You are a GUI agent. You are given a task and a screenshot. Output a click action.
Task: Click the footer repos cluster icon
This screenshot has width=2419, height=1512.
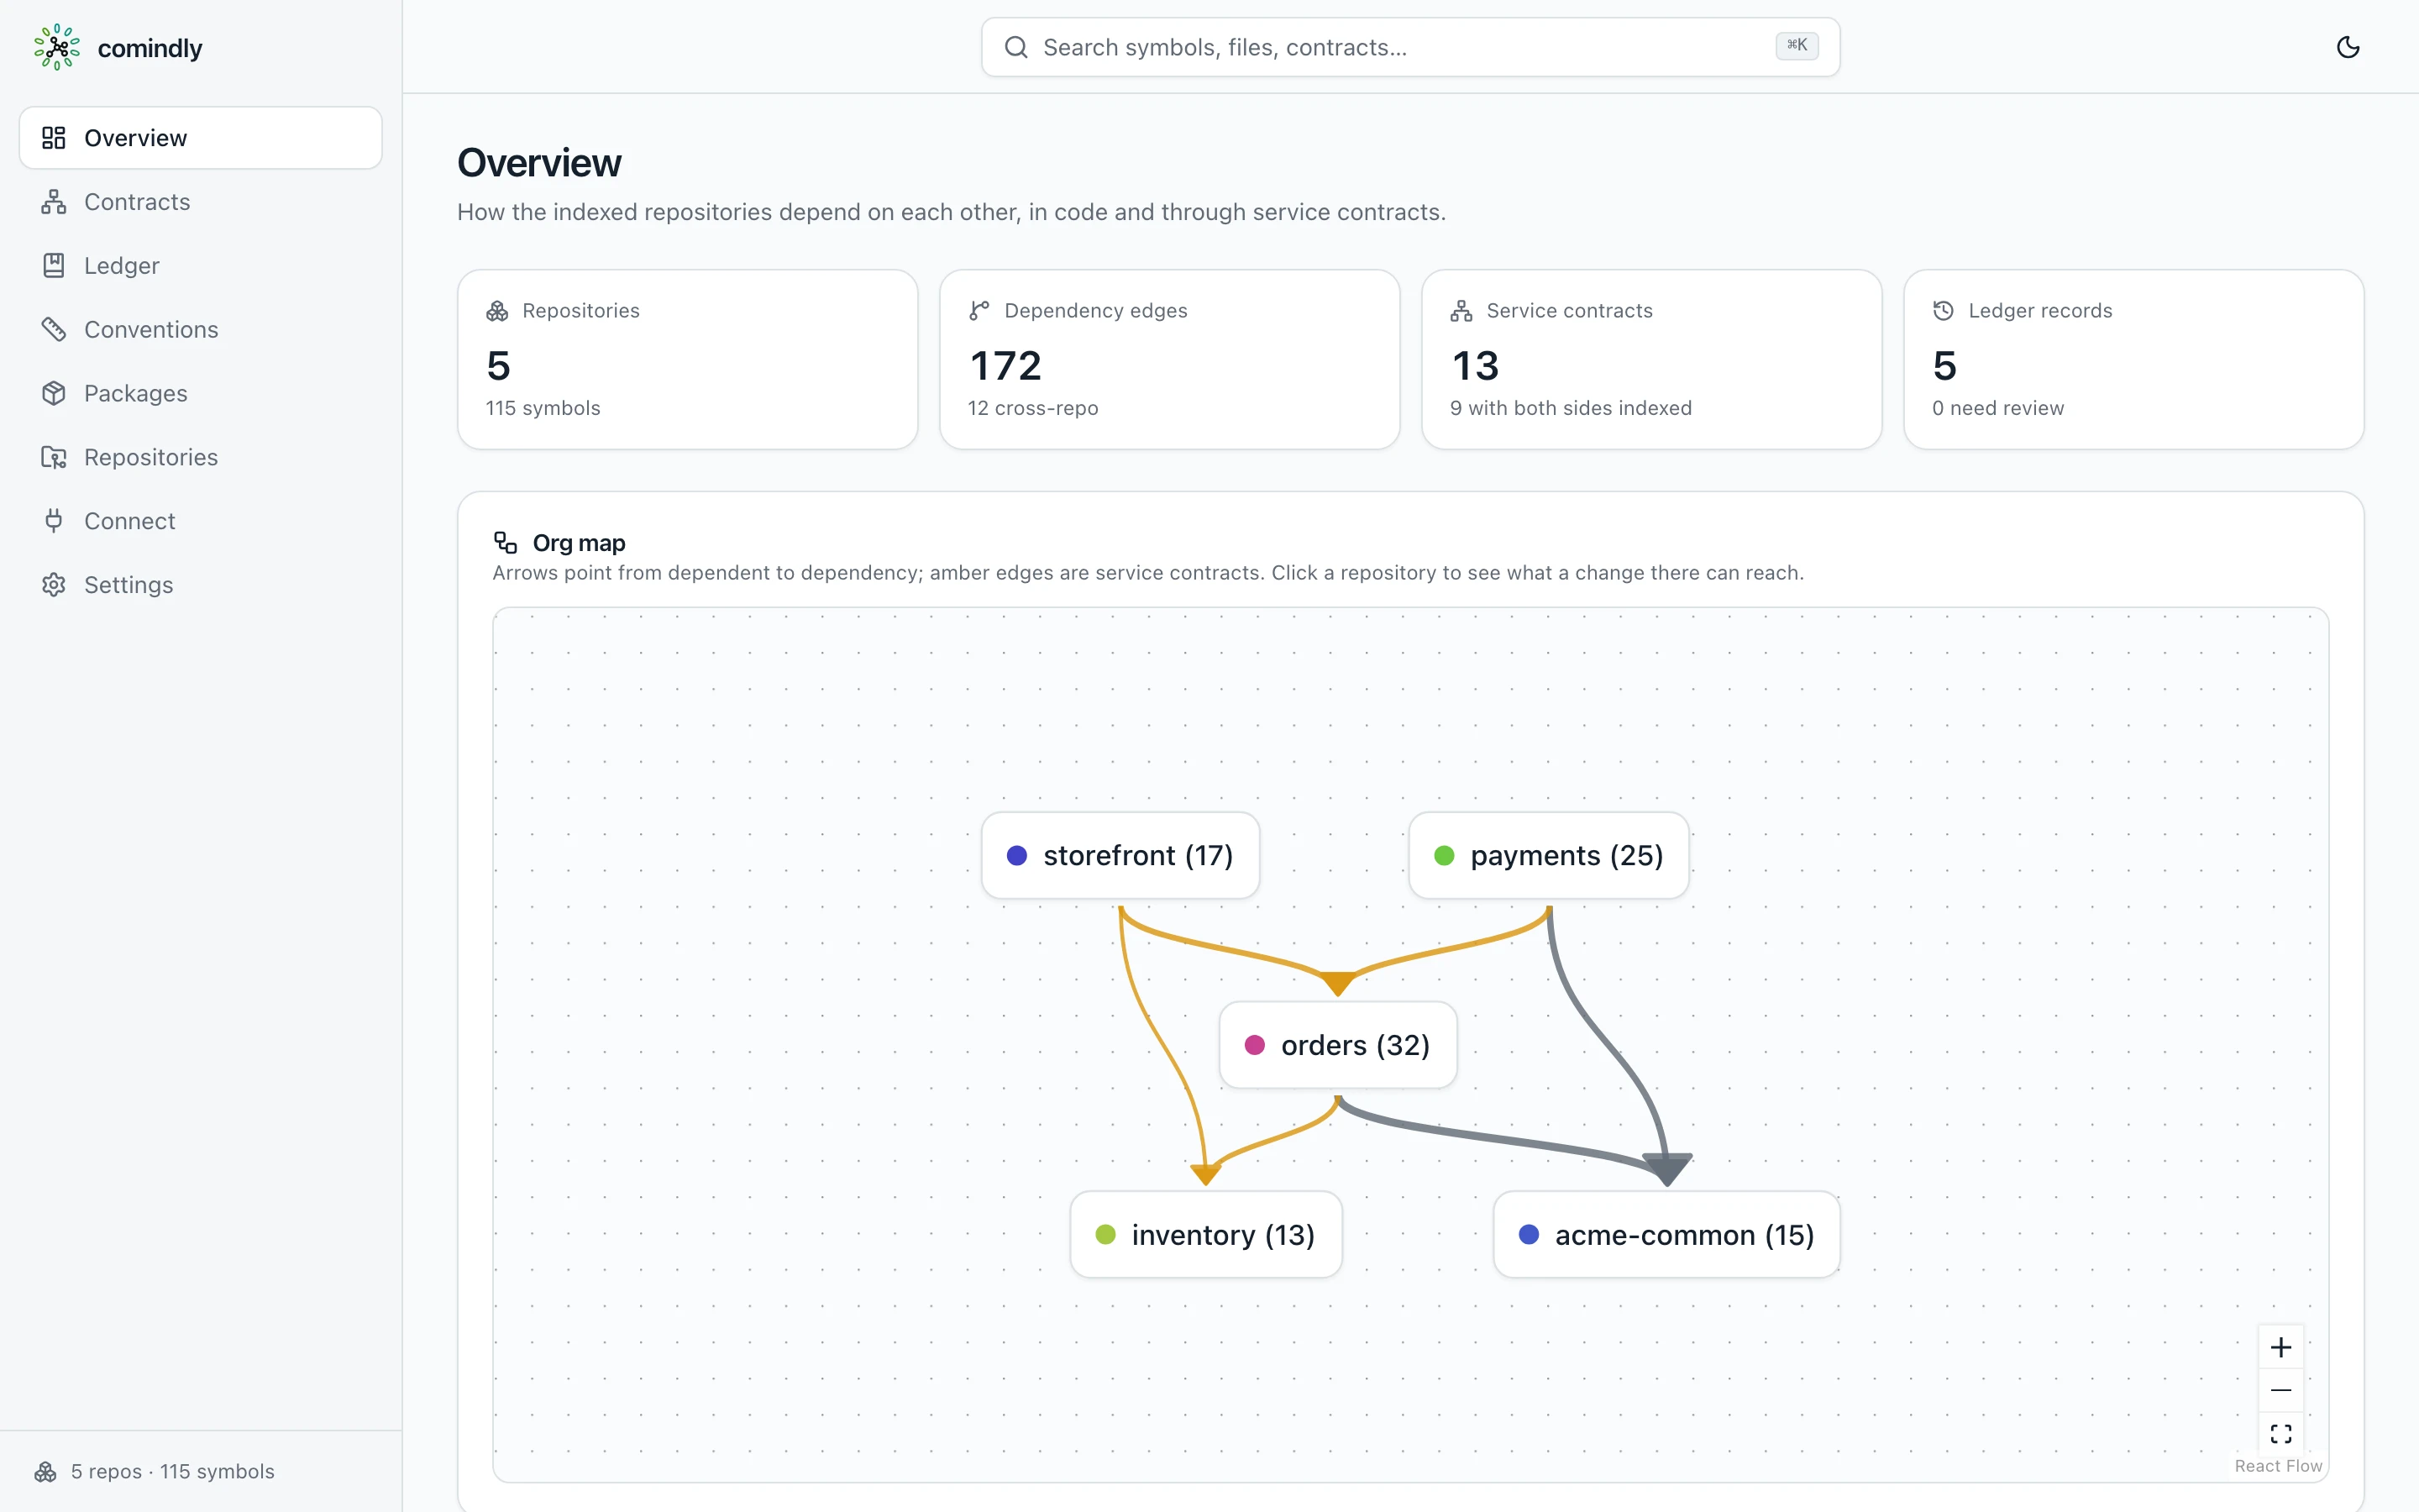coord(46,1472)
